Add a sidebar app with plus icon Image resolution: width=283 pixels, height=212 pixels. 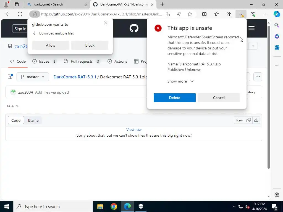277,65
